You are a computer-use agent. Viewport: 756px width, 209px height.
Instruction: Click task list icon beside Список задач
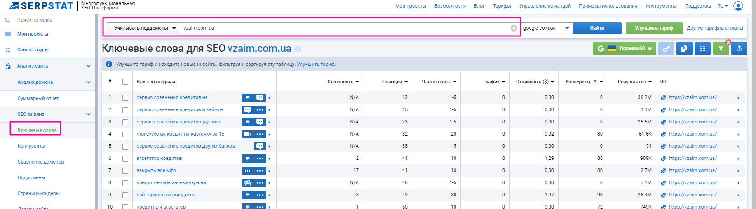coord(8,50)
